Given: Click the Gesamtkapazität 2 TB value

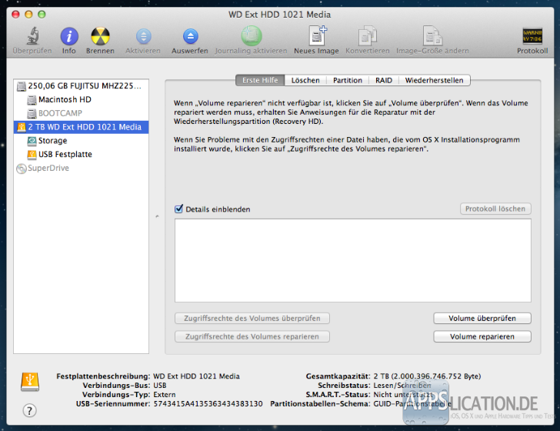Looking at the screenshot, I should pyautogui.click(x=427, y=376).
